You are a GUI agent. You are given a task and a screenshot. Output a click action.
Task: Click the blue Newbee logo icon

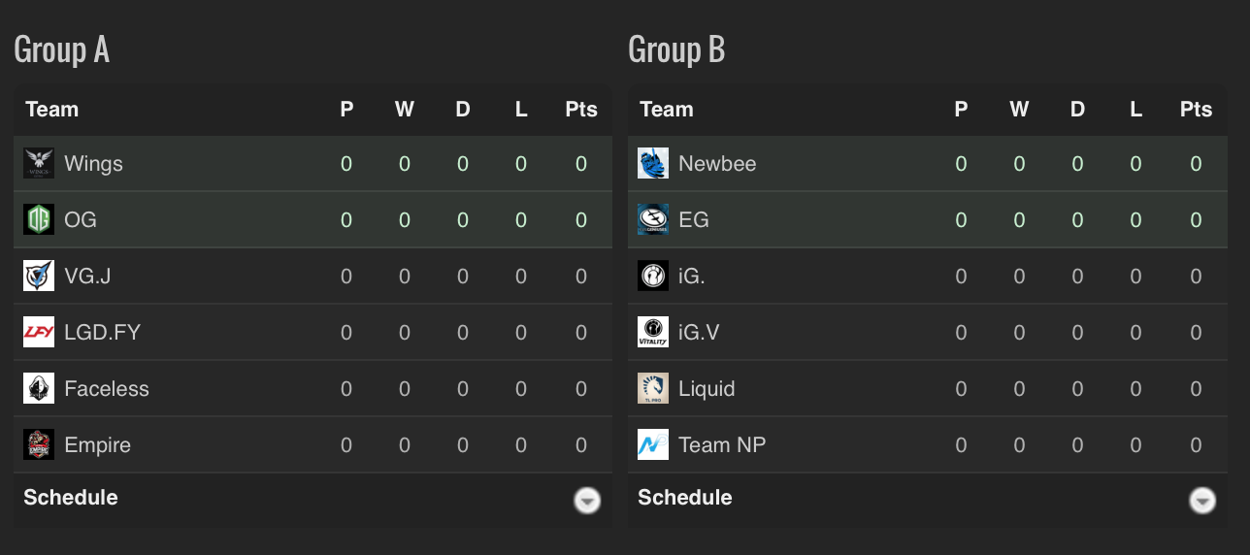[653, 164]
